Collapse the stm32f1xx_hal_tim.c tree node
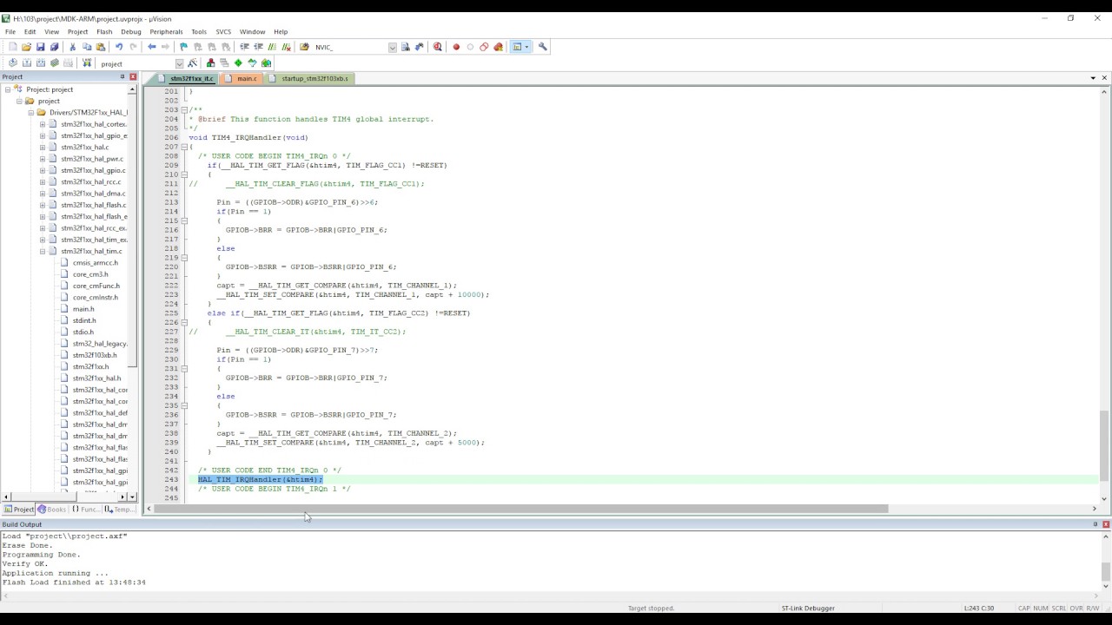The image size is (1112, 625). 42,251
